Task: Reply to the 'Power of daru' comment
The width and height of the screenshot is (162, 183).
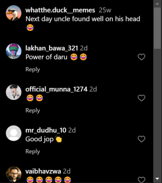Action: [32, 70]
